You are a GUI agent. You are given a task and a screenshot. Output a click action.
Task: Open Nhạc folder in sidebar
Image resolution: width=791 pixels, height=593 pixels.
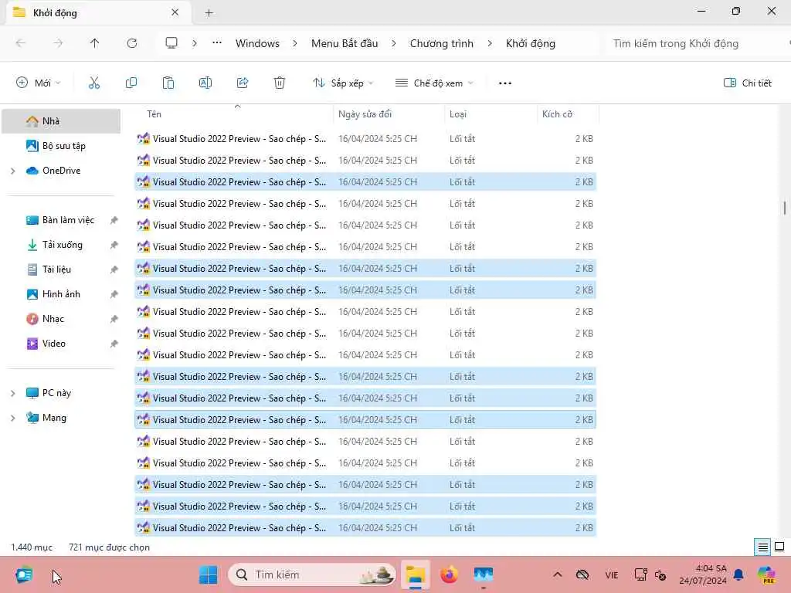[61, 319]
